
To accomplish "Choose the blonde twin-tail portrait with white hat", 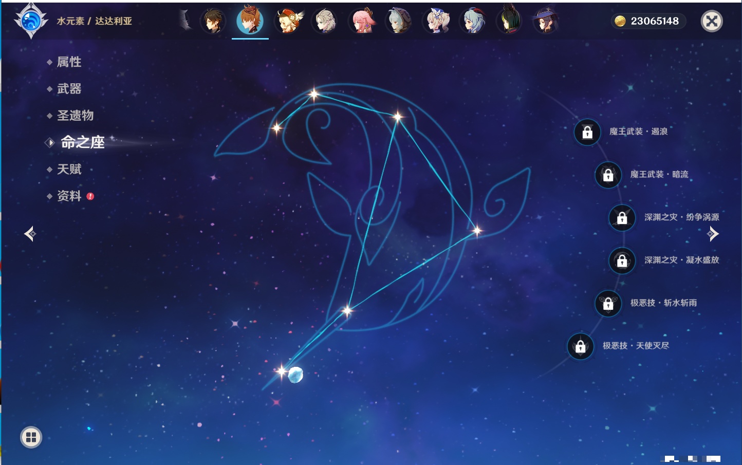I will click(x=436, y=21).
